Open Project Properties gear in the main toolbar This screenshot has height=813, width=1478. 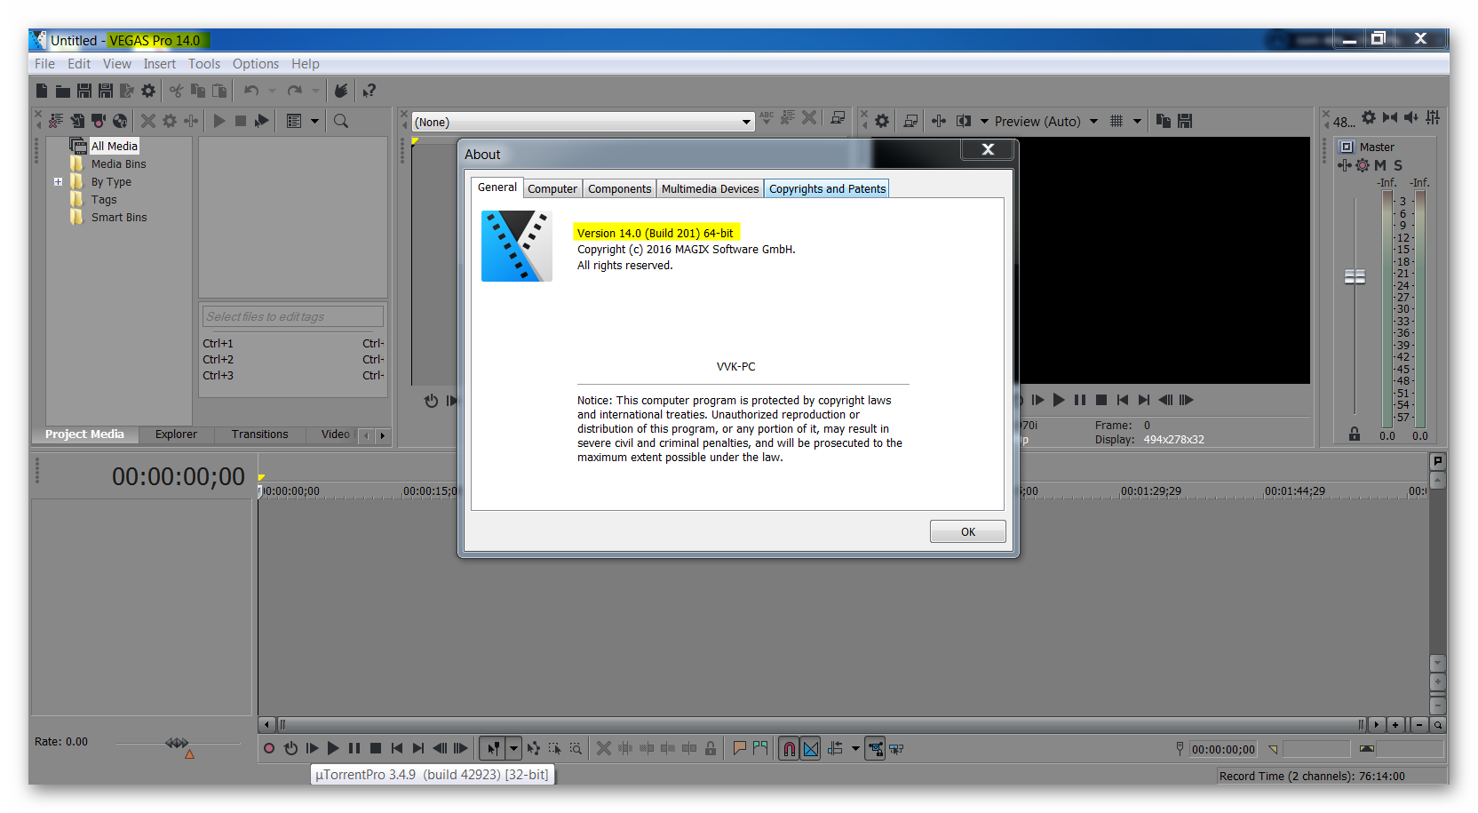point(148,91)
